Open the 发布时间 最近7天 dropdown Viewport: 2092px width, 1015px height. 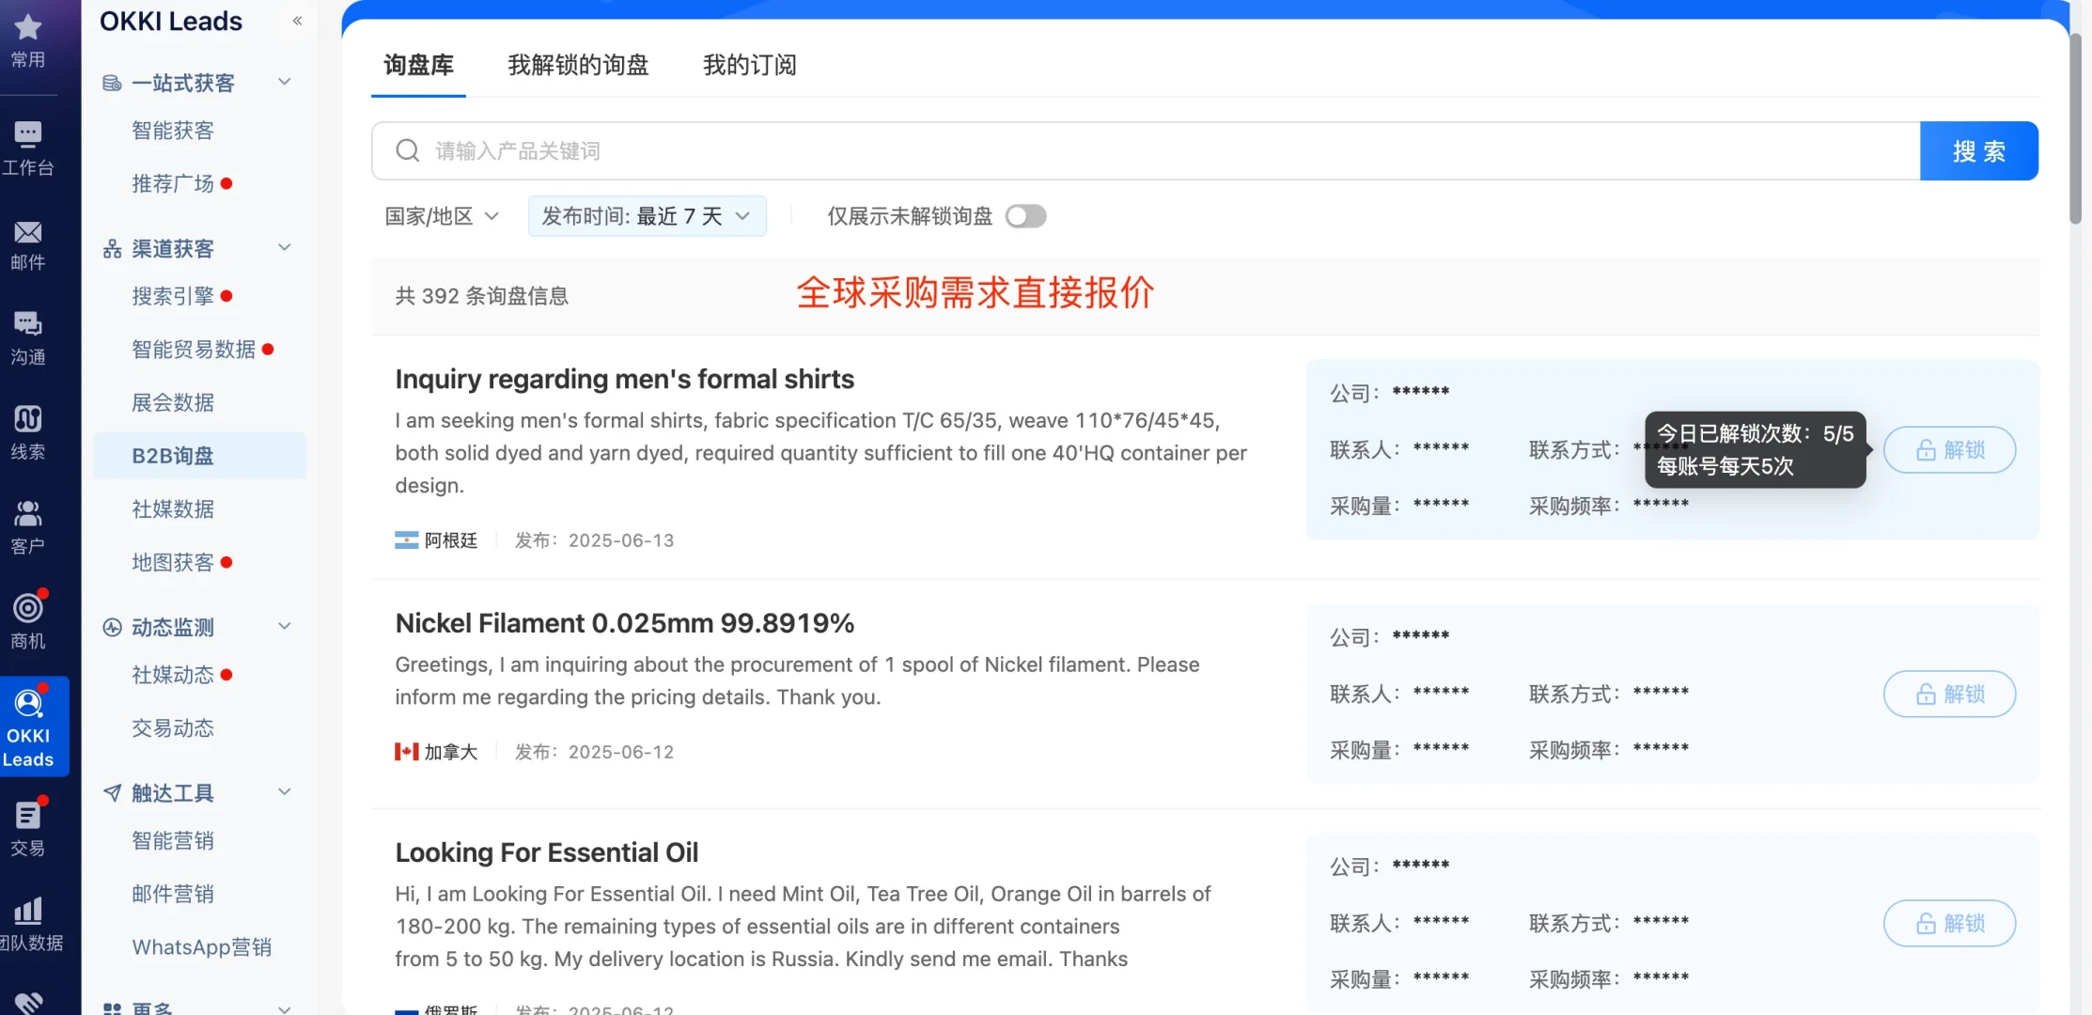pyautogui.click(x=647, y=215)
